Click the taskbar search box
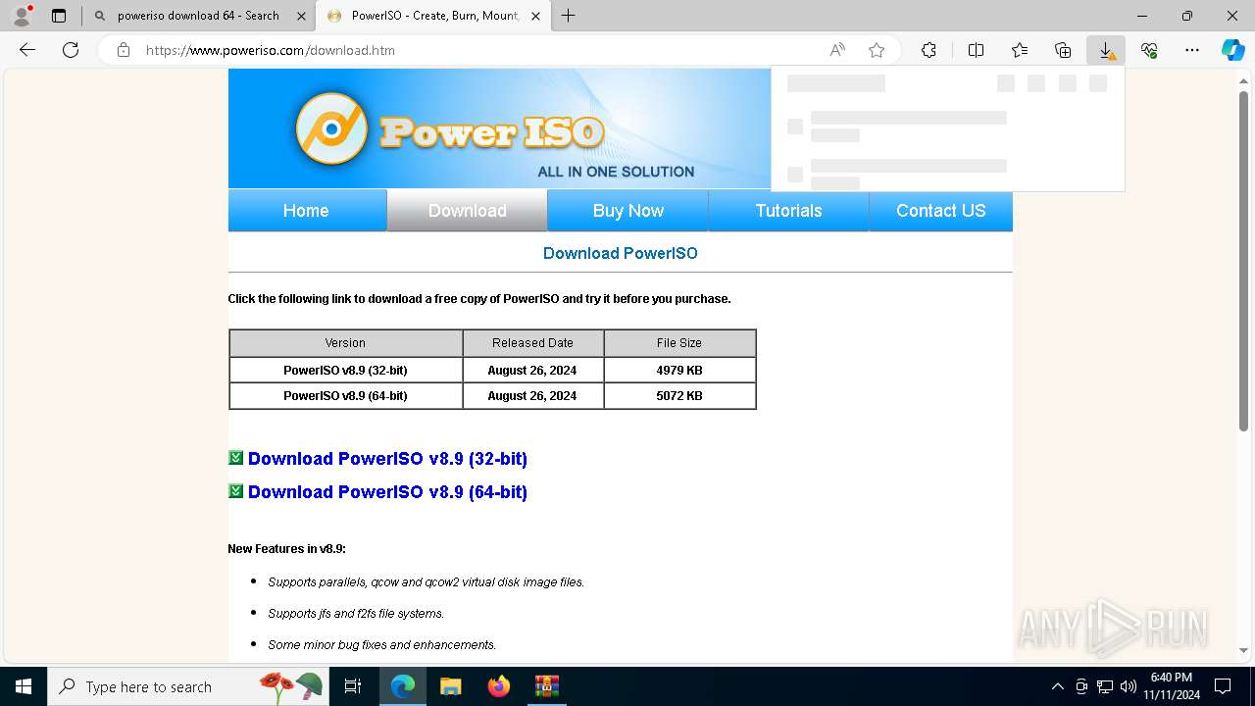Screen dimensions: 1255x706 (186, 686)
